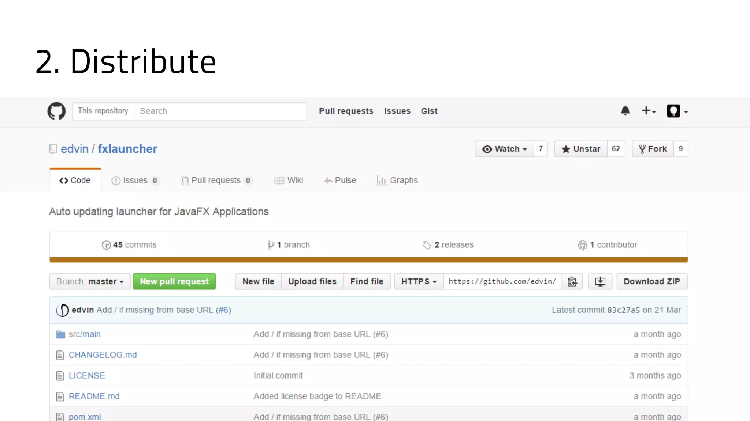Click the repository book icon beside edvin
The width and height of the screenshot is (750, 421).
point(53,149)
